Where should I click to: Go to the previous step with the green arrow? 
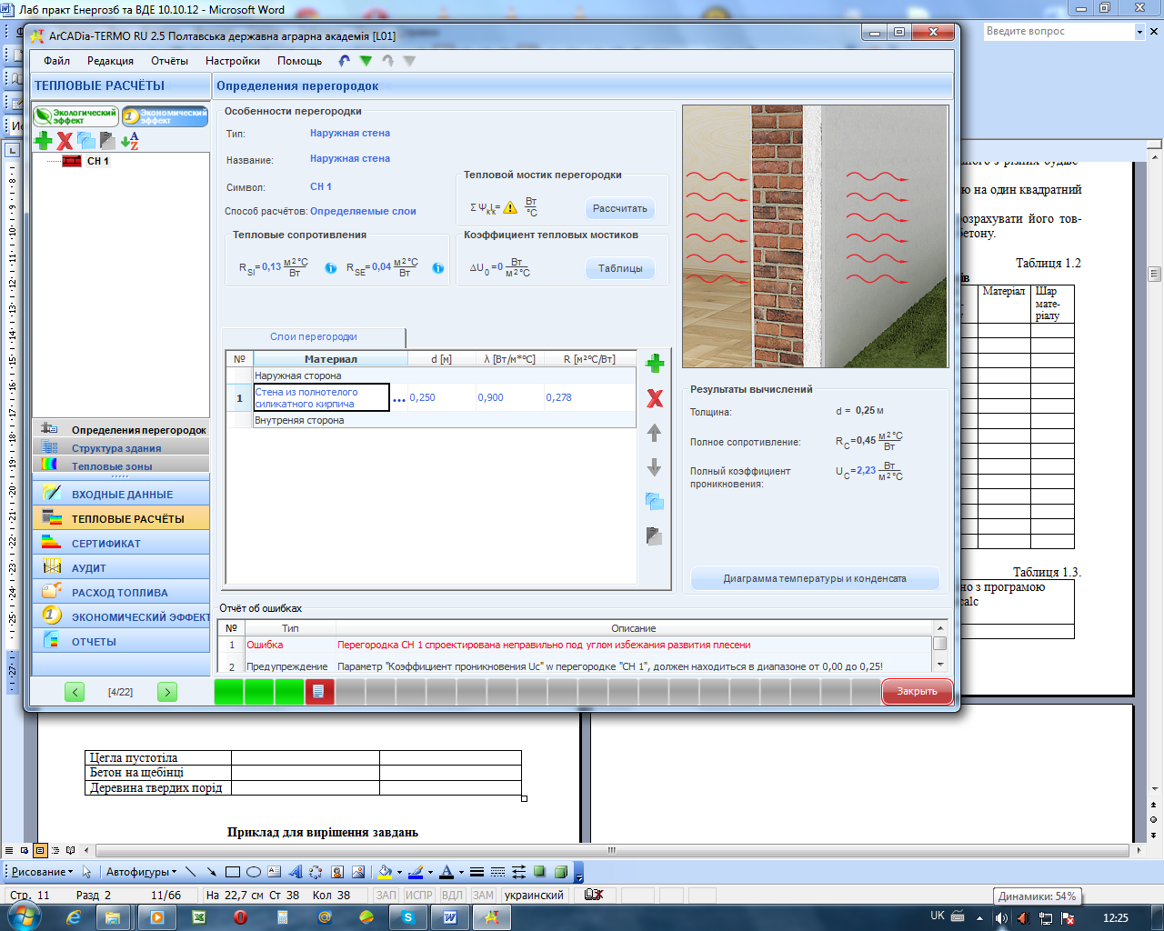(x=75, y=692)
